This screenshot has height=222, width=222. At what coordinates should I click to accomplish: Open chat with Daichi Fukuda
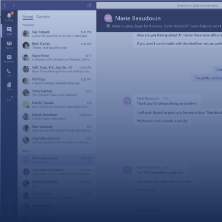tap(57, 105)
